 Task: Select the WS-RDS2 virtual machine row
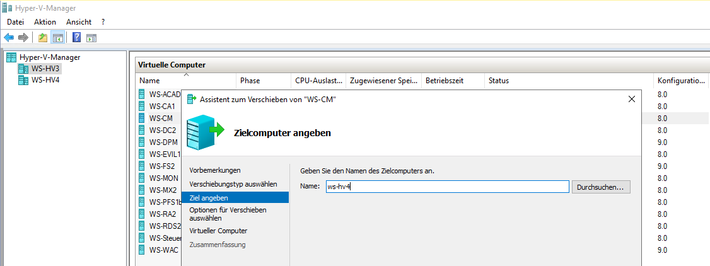coord(165,226)
